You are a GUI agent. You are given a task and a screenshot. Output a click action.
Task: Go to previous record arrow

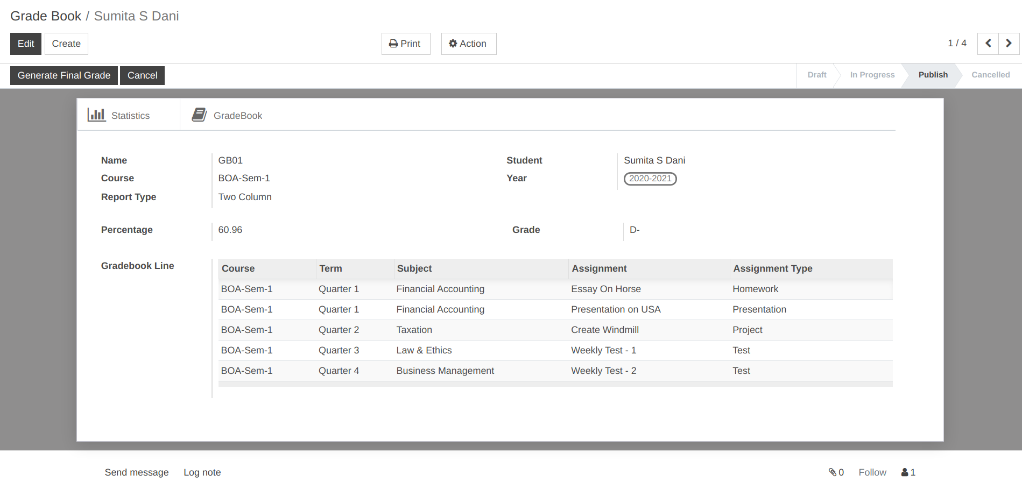coord(988,44)
